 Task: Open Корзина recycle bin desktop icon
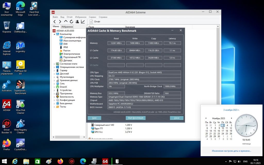pyautogui.click(x=7, y=27)
